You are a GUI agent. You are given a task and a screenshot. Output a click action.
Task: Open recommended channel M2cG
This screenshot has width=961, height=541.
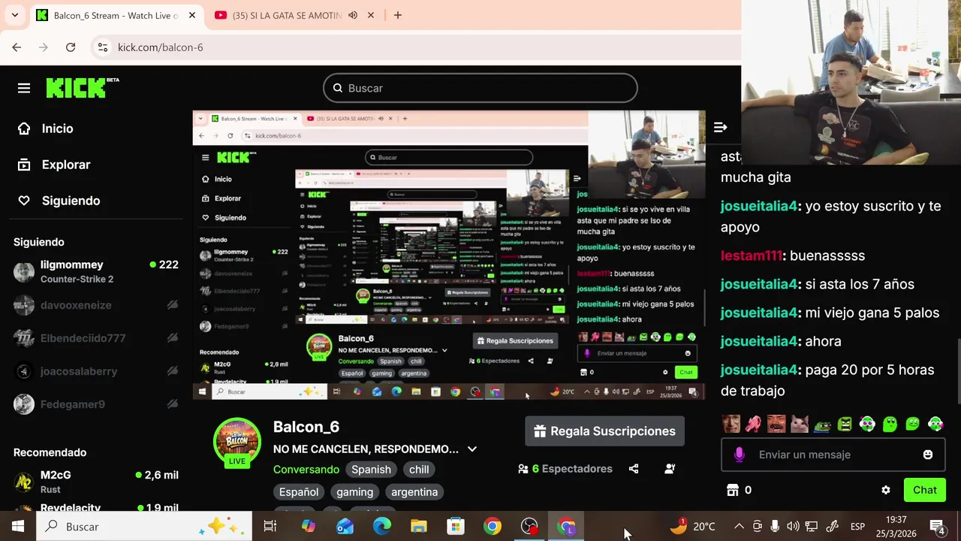pyautogui.click(x=96, y=482)
